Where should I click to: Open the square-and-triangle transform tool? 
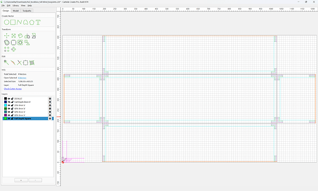pyautogui.click(x=27, y=42)
